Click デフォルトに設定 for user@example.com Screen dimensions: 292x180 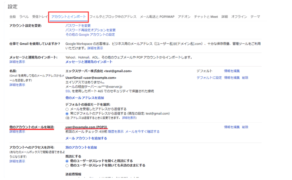coord(209,78)
